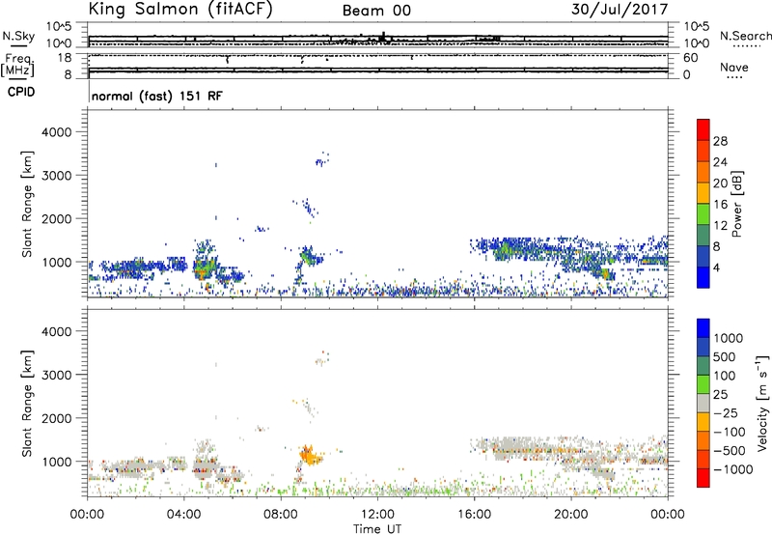Click the "King Salmon (fitACF)" title text
The width and height of the screenshot is (772, 535).
[180, 9]
